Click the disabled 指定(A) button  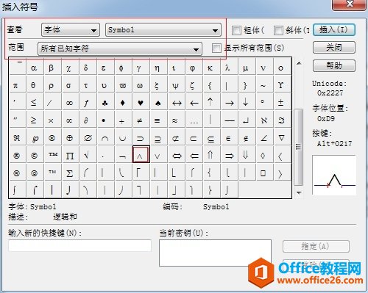tap(316, 246)
